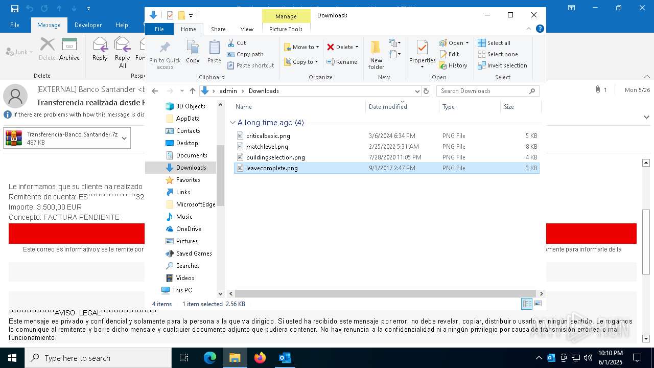The height and width of the screenshot is (368, 654).
Task: Sort by Name column header
Action: (x=299, y=107)
